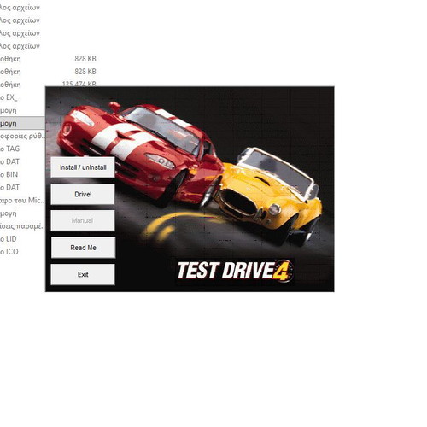Select the file type row ending in 'ICO'
The image size is (427, 427).
point(9,252)
